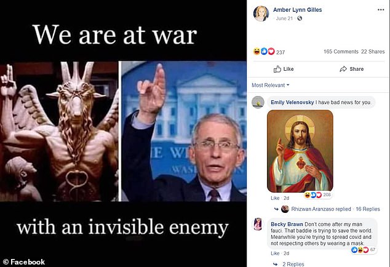The image size is (390, 267).
Task: Click Emily Velenovsky's avatar
Action: coord(258,102)
